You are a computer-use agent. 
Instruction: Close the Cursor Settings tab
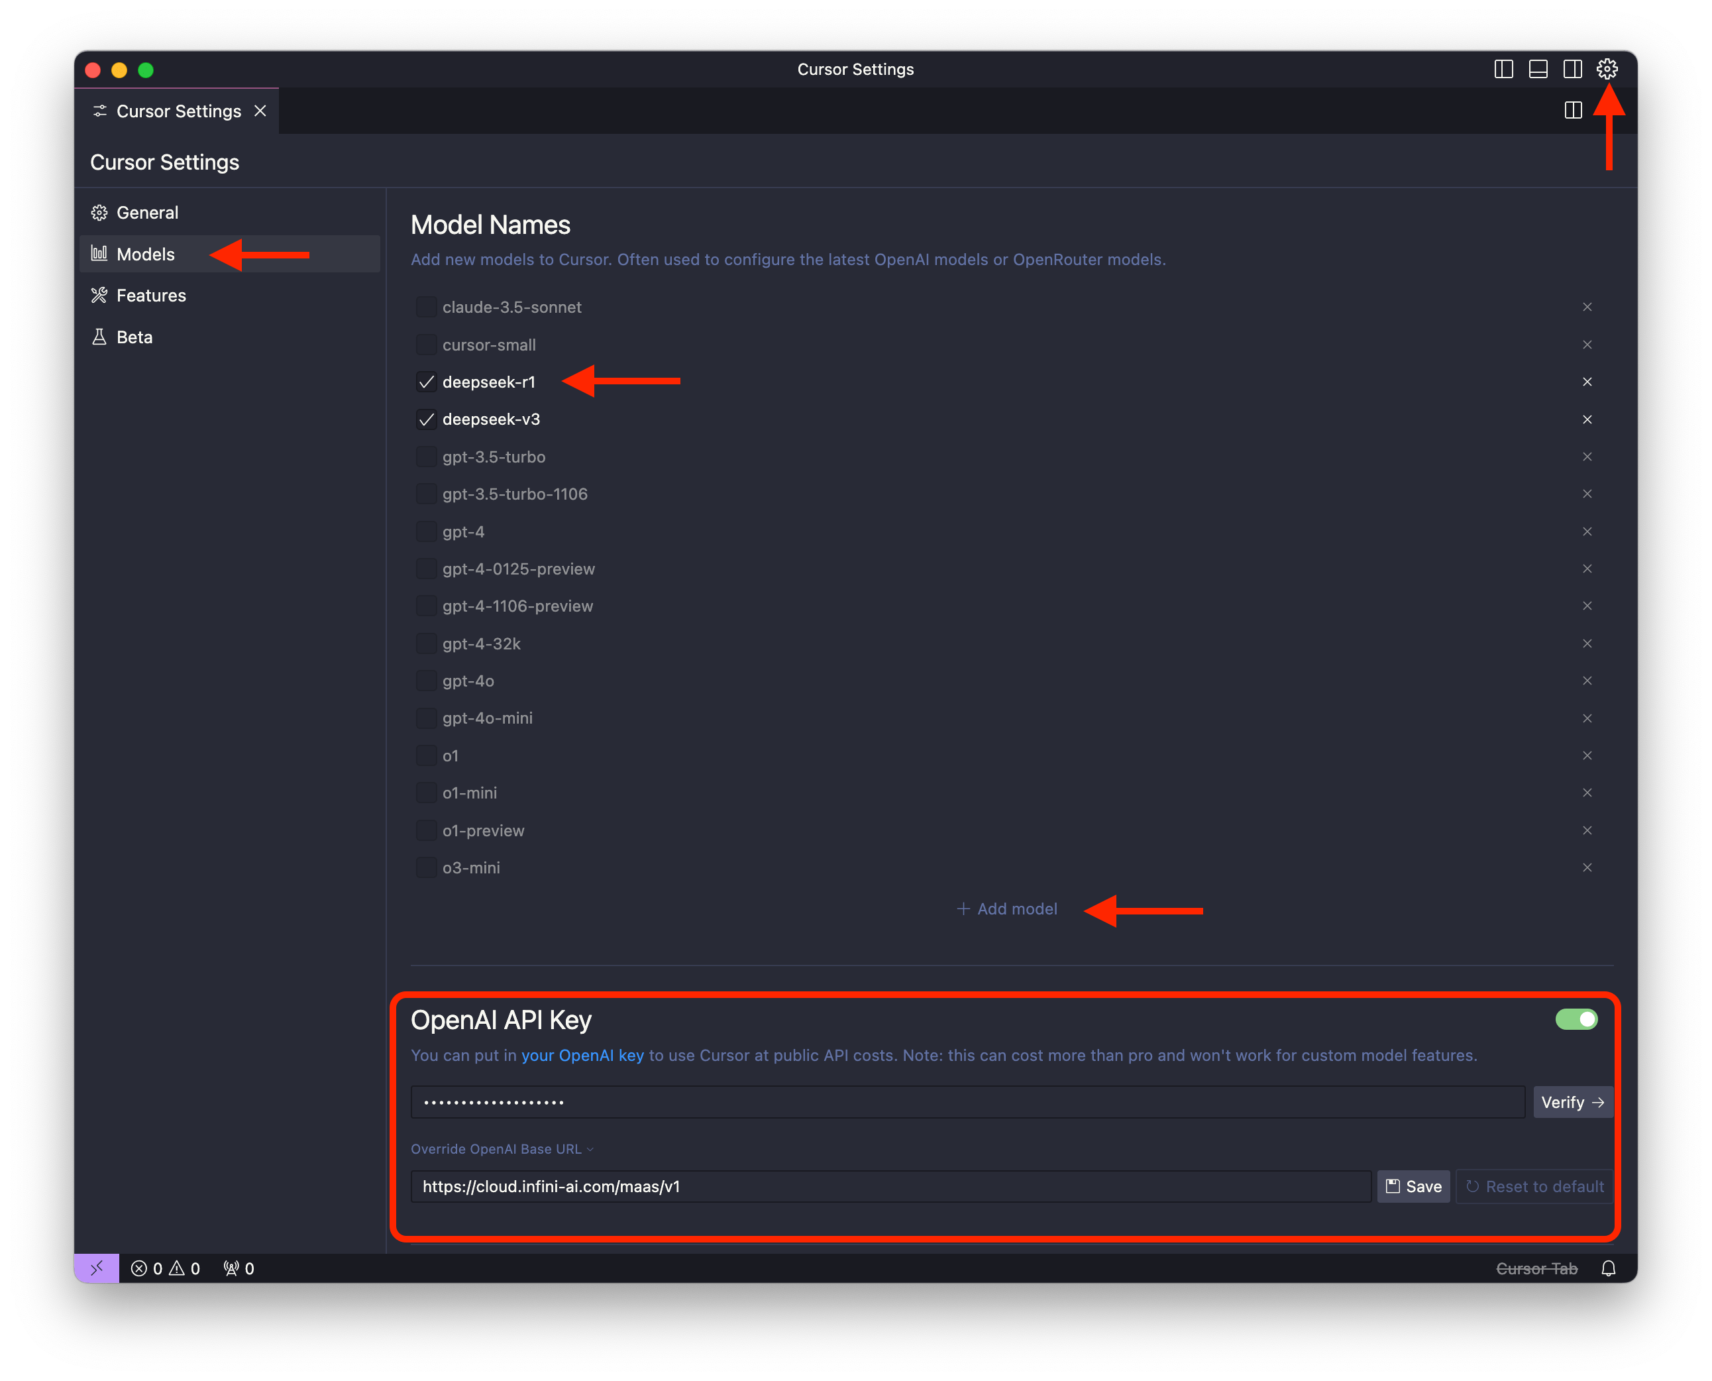(260, 111)
